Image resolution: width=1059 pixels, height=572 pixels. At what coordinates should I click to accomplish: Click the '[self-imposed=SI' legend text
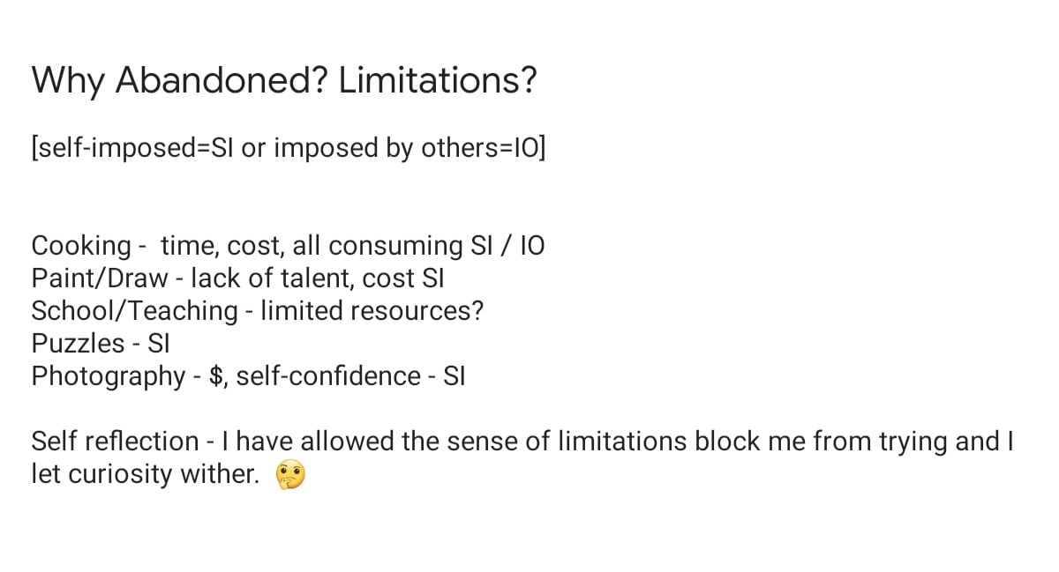pyautogui.click(x=132, y=149)
